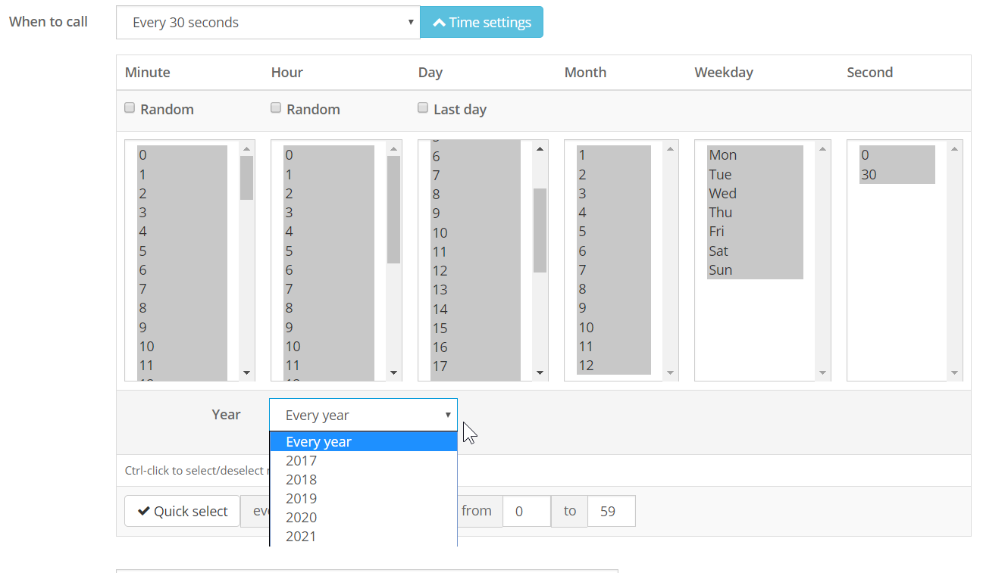Choose Every year from the open dropdown
This screenshot has height=573, width=983.
tap(318, 441)
